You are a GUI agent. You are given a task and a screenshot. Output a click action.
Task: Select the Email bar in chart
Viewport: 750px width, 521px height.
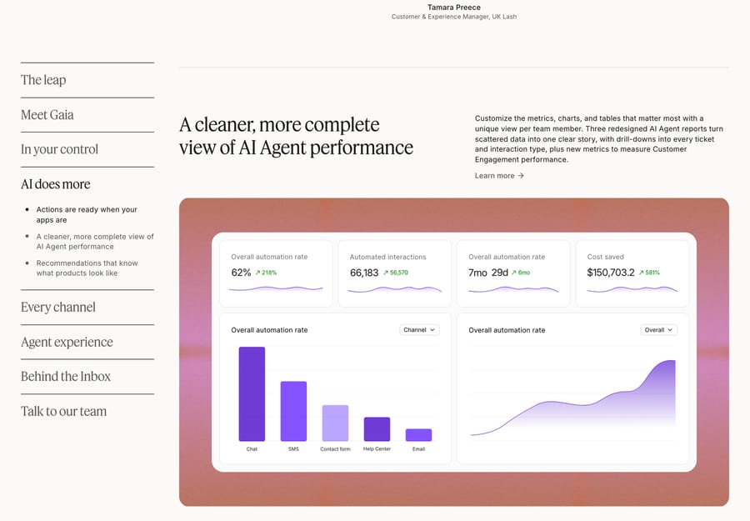(418, 435)
